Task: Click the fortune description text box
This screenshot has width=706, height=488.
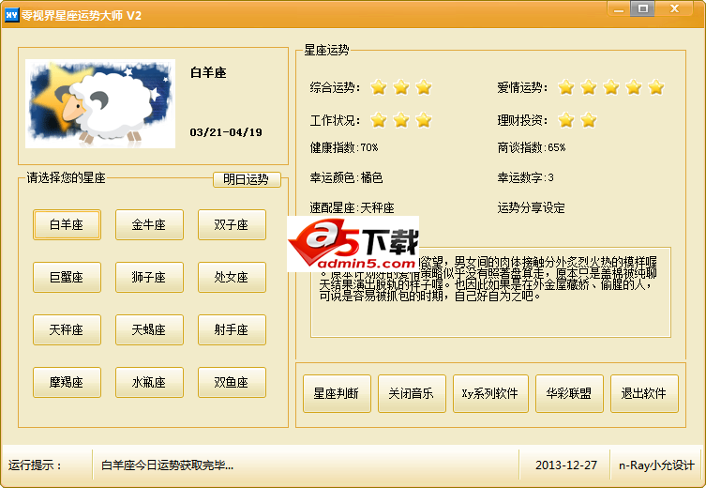Action: (490, 292)
